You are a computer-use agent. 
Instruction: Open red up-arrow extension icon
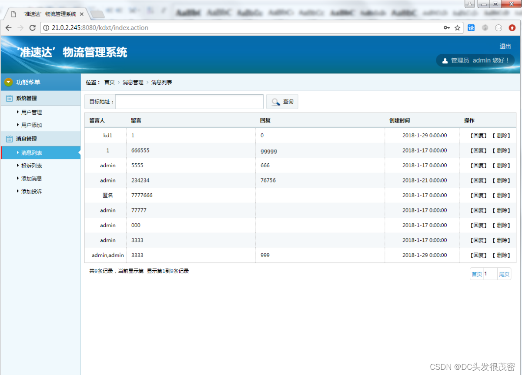pos(512,28)
